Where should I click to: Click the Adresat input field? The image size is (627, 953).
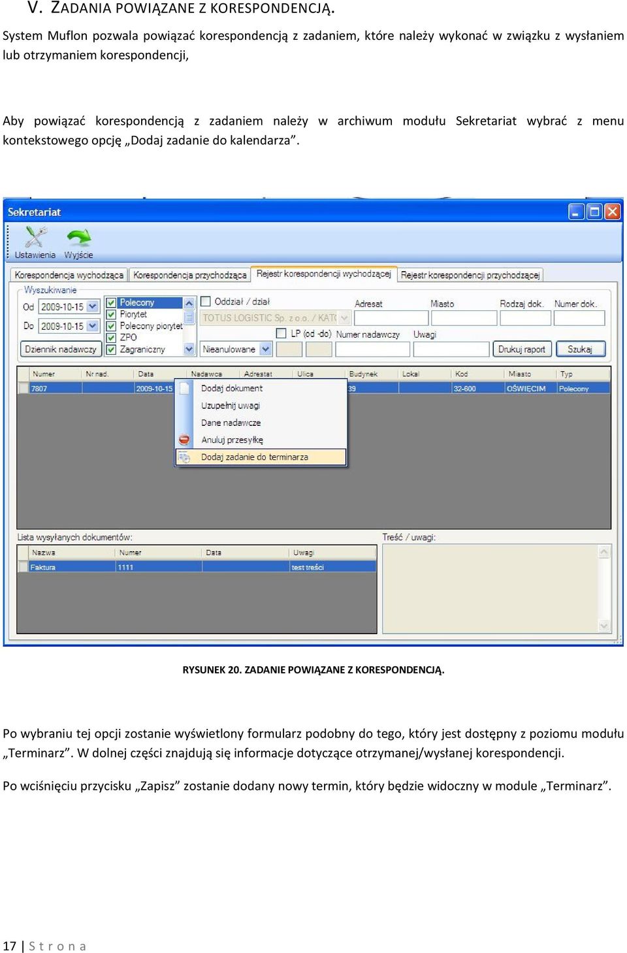(x=391, y=318)
